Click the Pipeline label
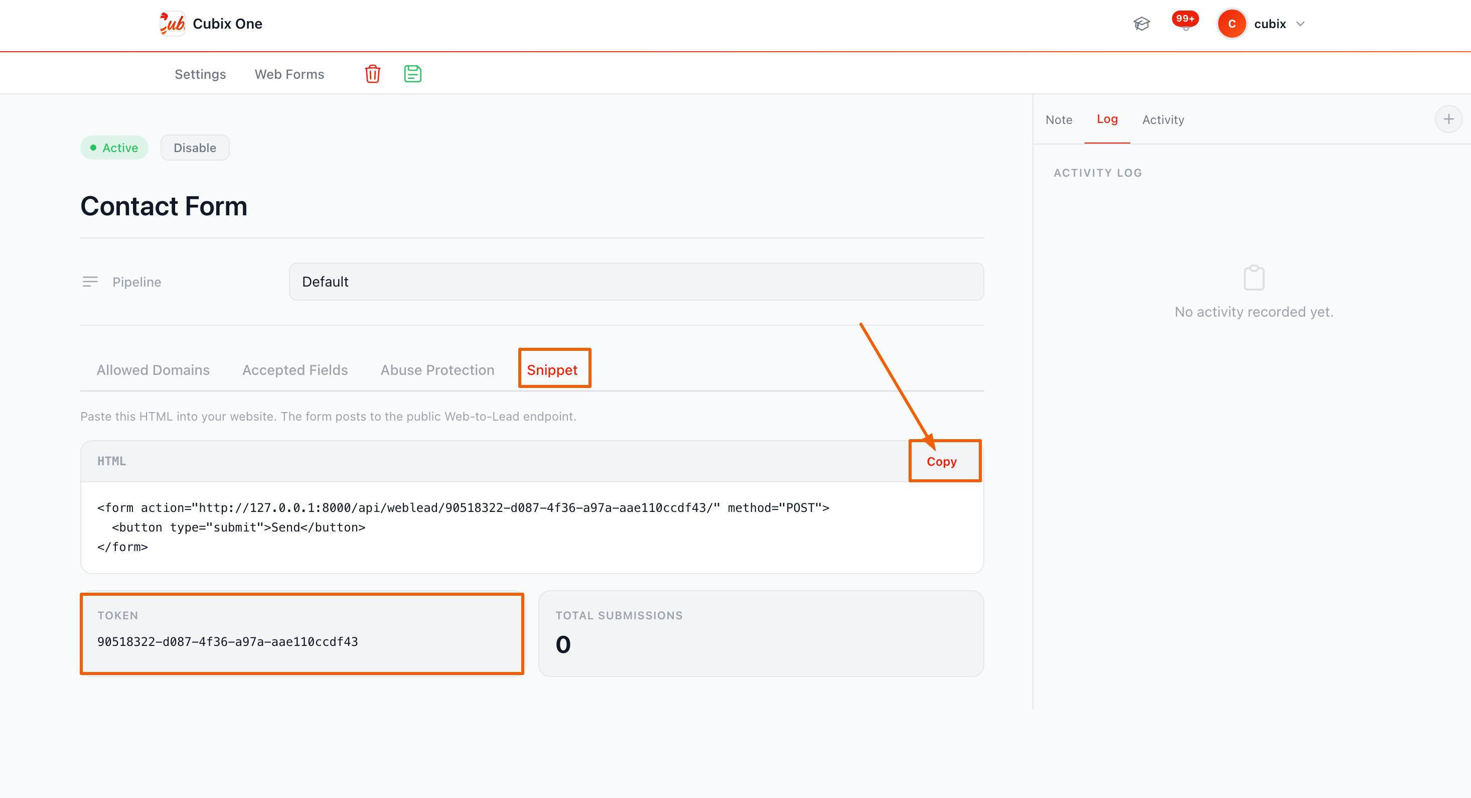Viewport: 1471px width, 798px height. tap(136, 282)
